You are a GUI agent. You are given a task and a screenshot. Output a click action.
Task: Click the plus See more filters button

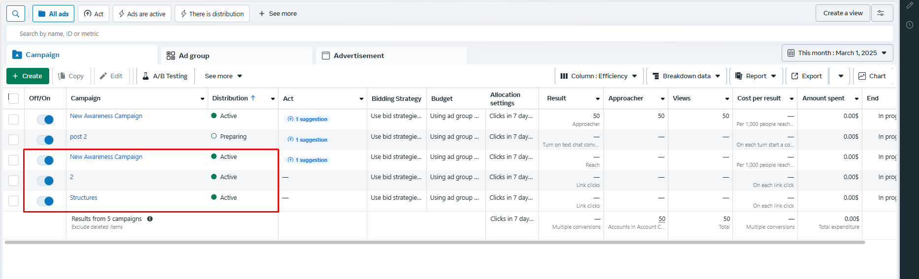pos(278,14)
